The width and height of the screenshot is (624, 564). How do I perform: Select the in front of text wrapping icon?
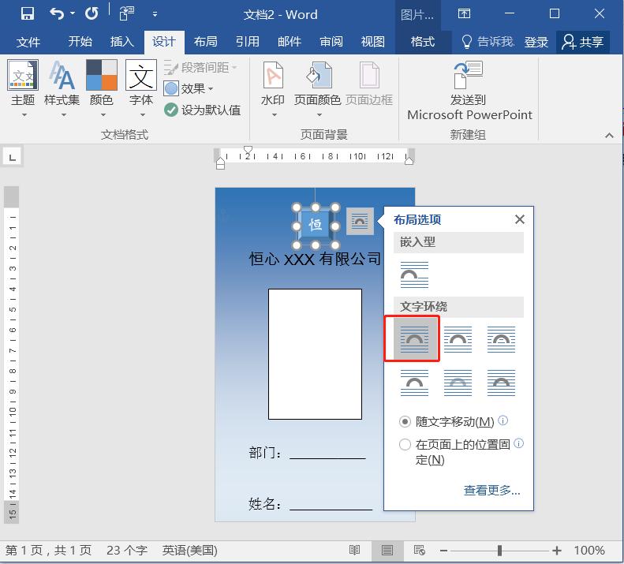(x=501, y=383)
